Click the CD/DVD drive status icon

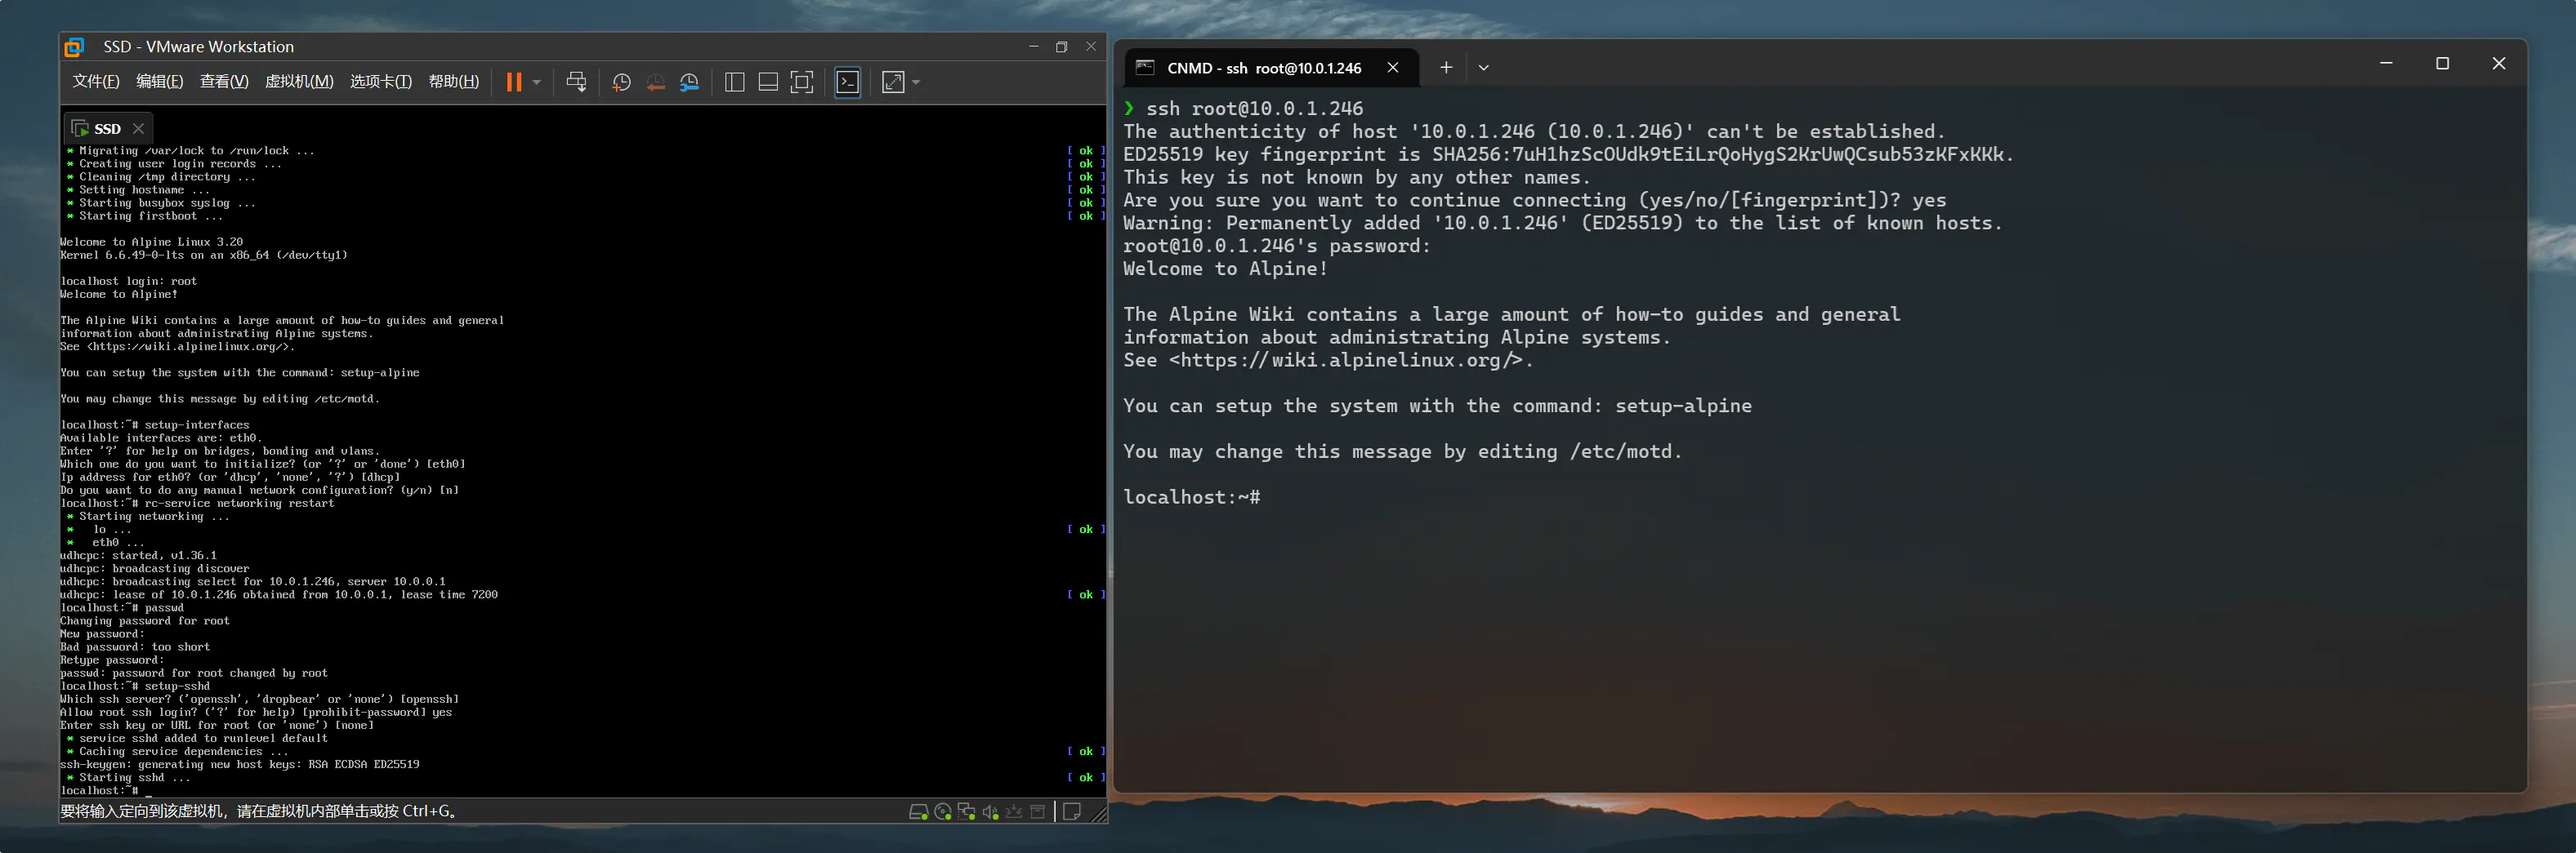942,812
